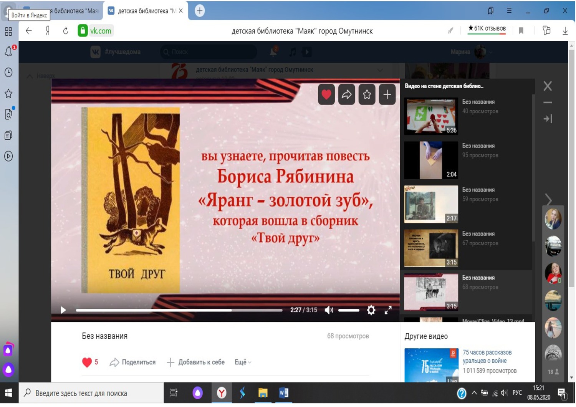Bookmark this page in browser
576x407 pixels.
521,31
